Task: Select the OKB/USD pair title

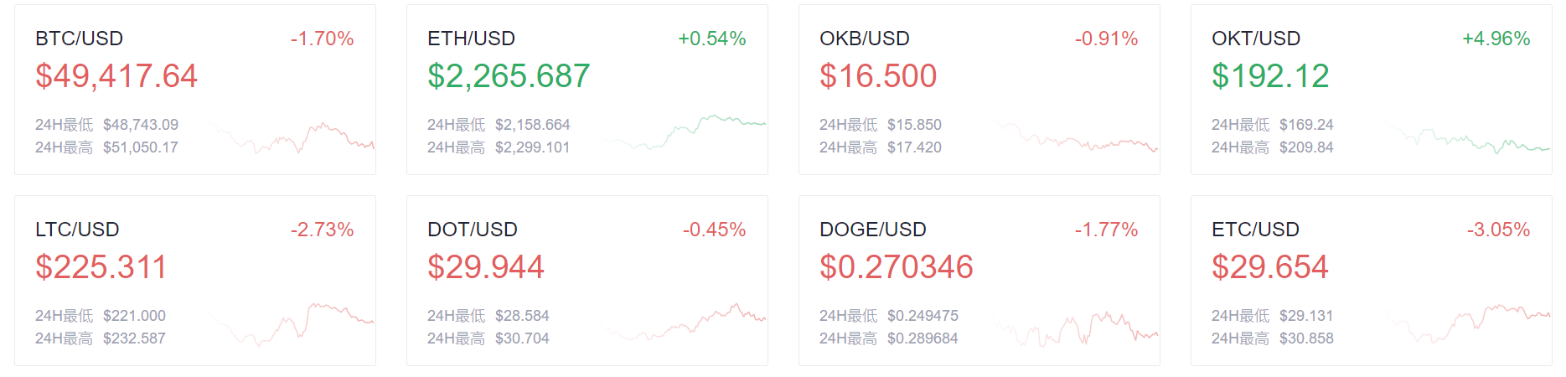Action: (865, 39)
